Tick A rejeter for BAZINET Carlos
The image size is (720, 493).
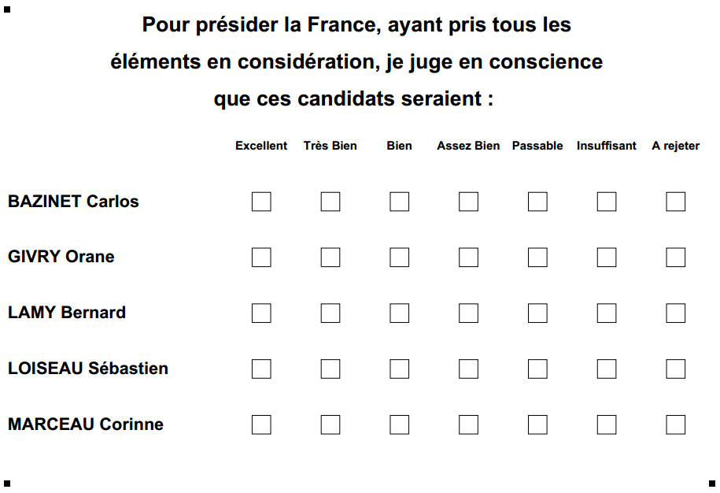[x=675, y=202]
